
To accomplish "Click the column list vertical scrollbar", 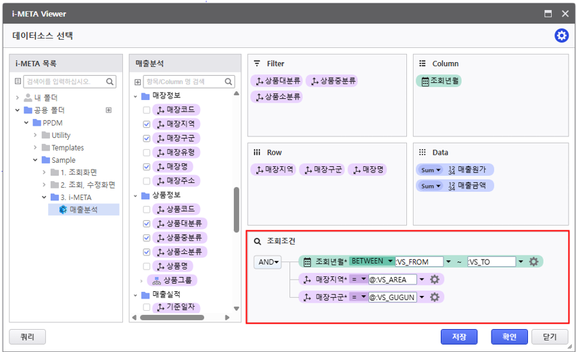I will pyautogui.click(x=237, y=208).
